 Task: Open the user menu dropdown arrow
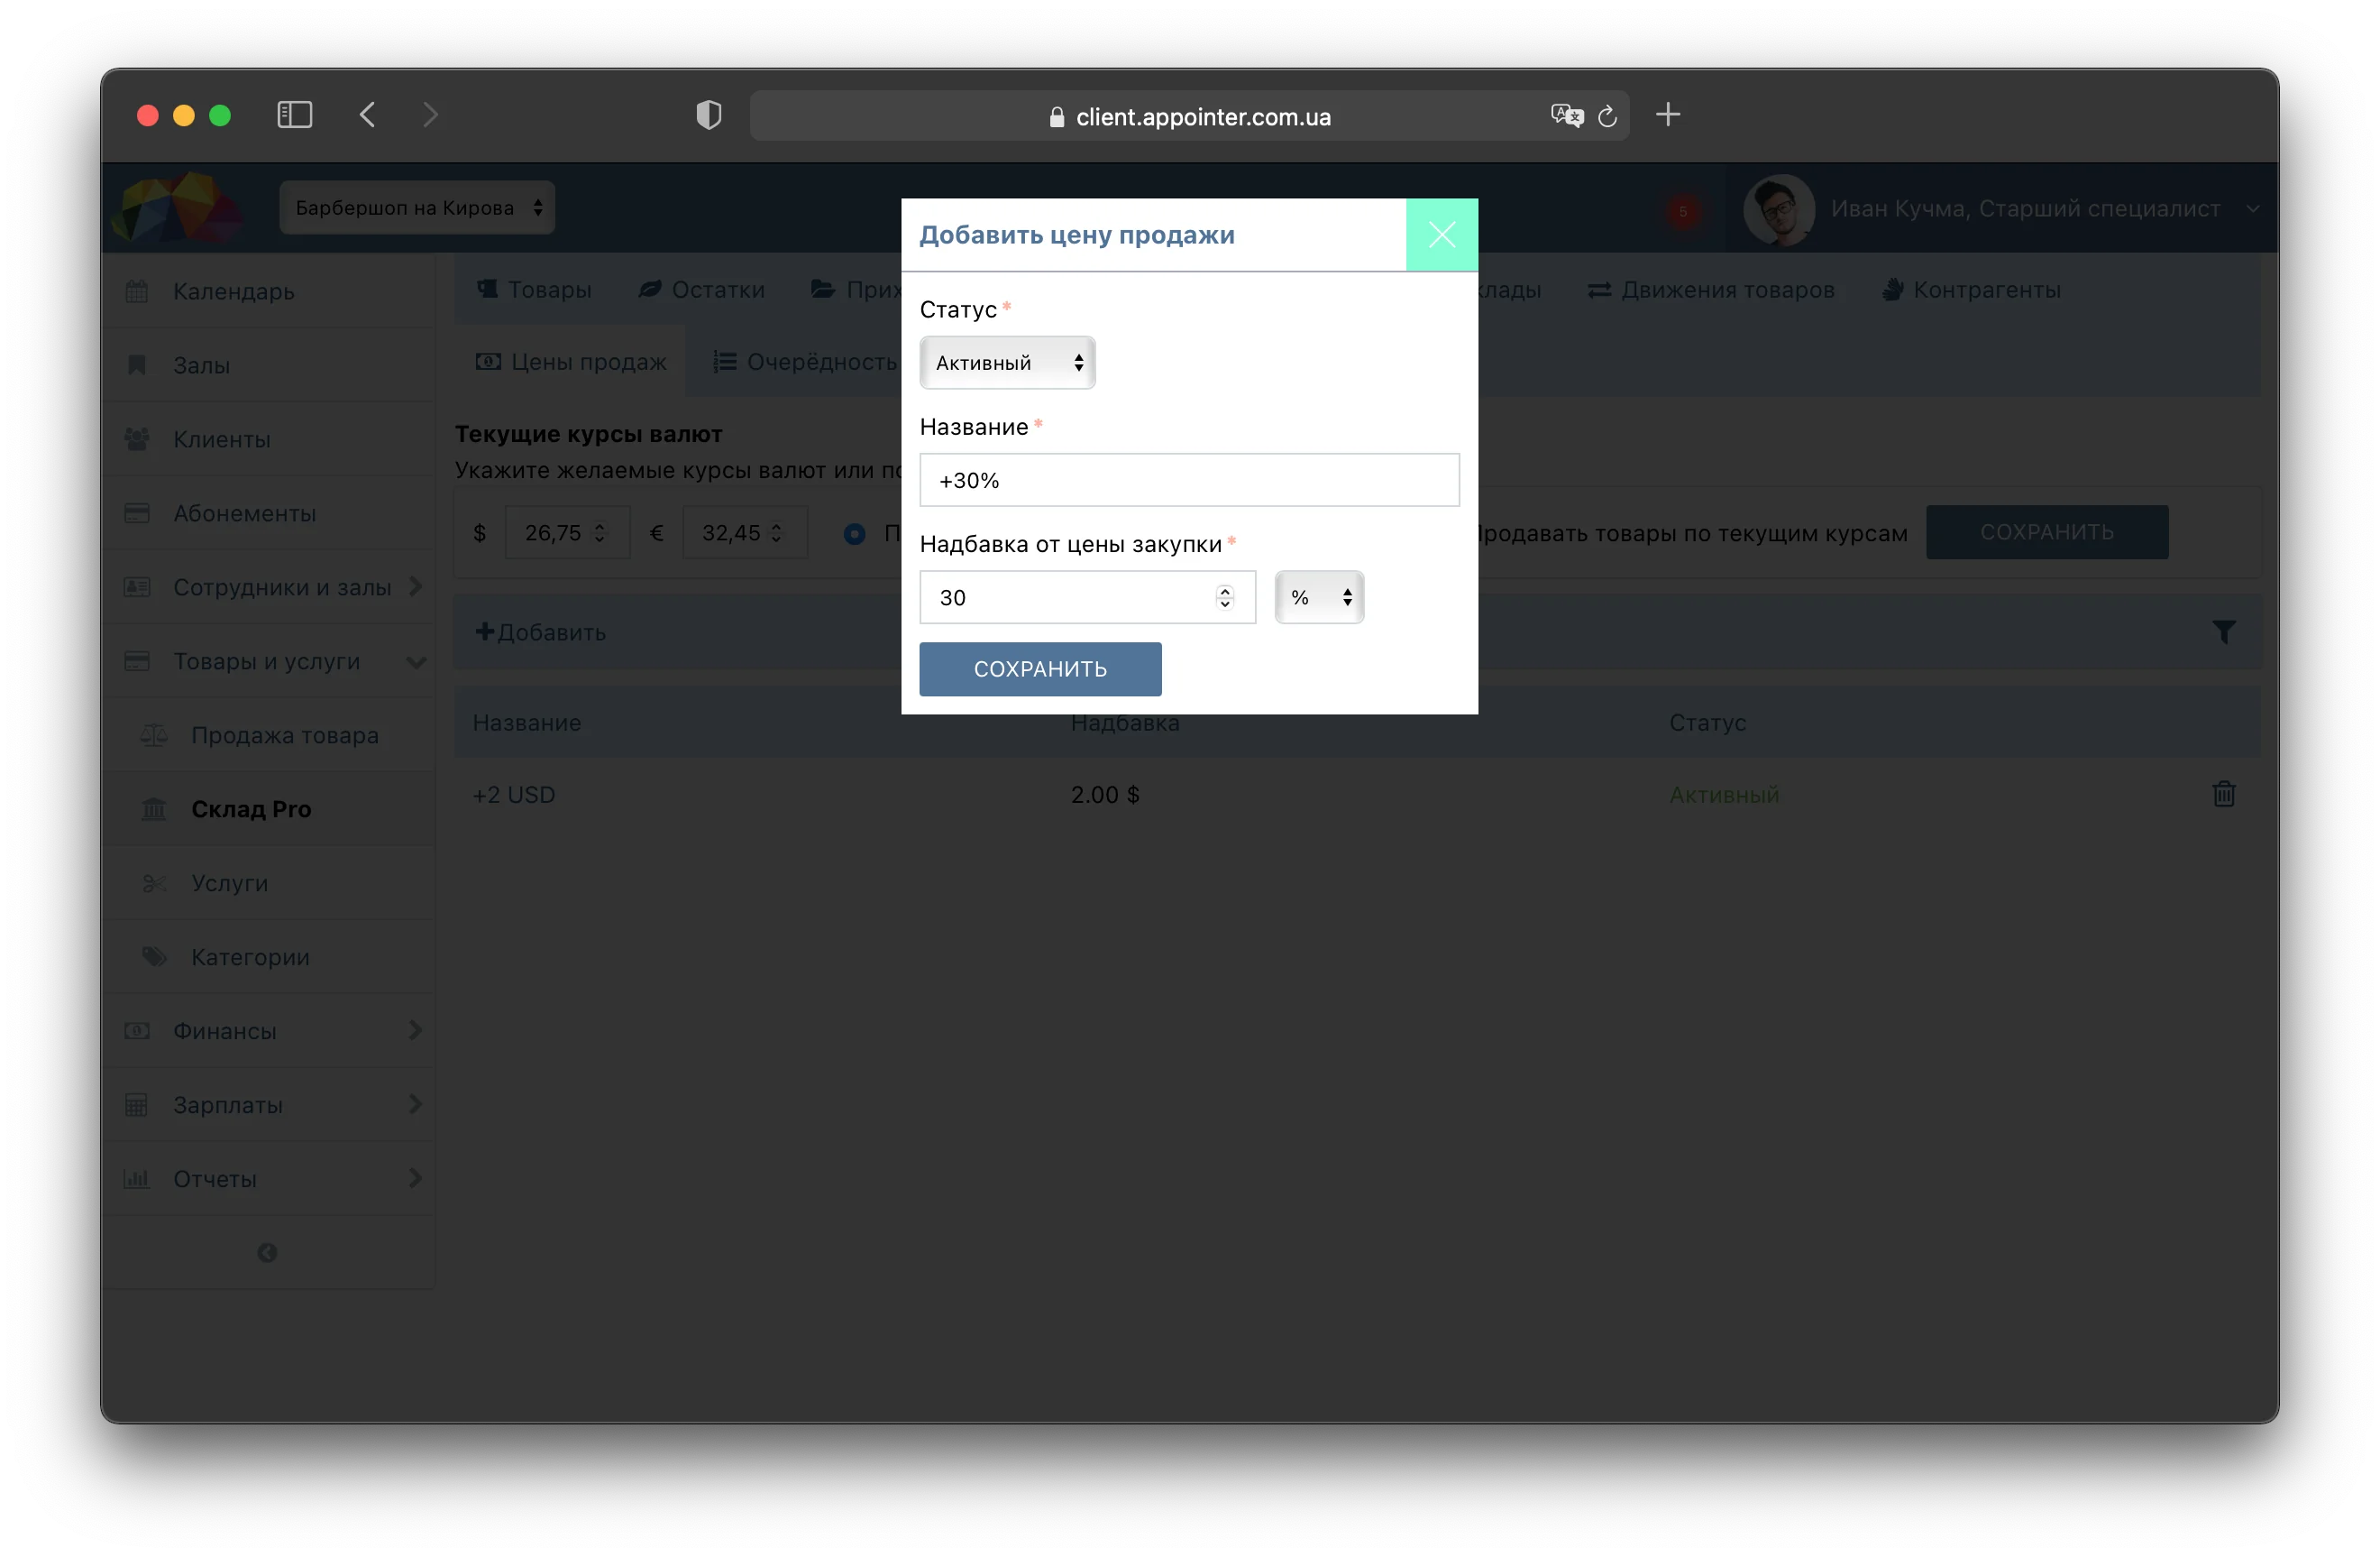point(2252,209)
